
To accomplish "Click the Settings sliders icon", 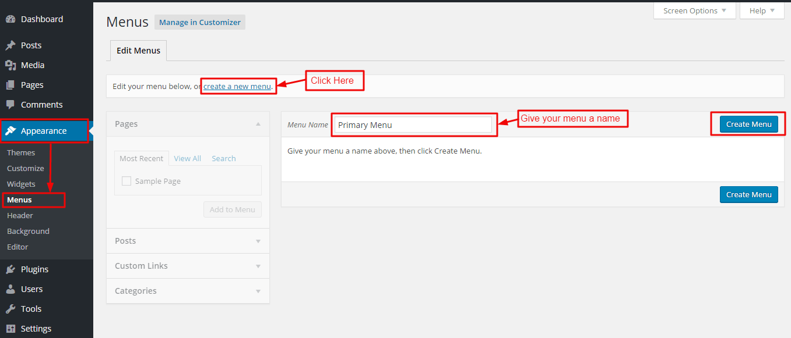I will point(10,329).
